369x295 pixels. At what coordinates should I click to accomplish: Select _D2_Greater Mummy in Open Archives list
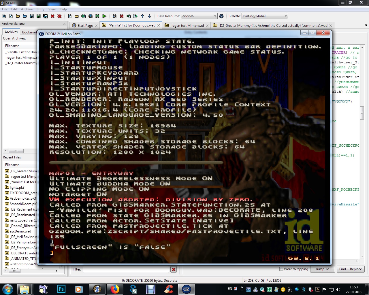[x=21, y=63]
